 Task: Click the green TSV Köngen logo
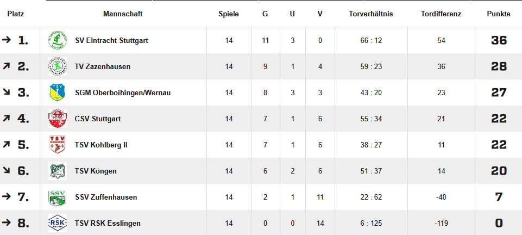pyautogui.click(x=57, y=171)
